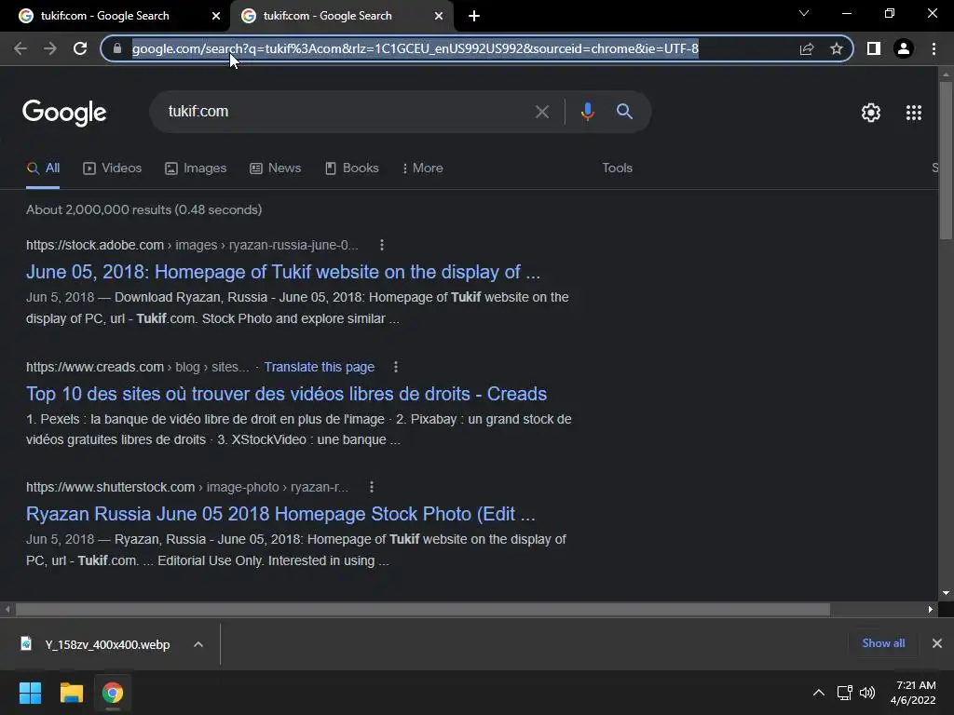The width and height of the screenshot is (954, 715).
Task: Click the scroll right arrow
Action: (931, 609)
